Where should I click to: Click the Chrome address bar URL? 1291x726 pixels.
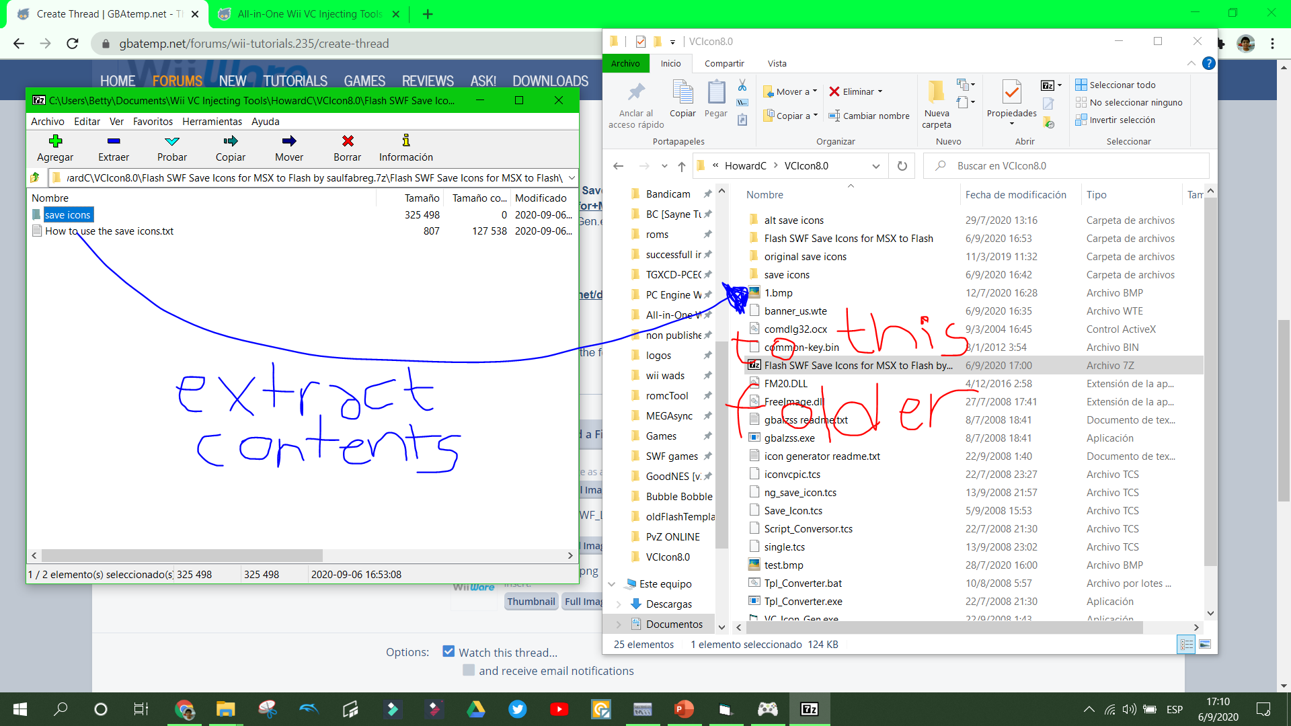[253, 44]
